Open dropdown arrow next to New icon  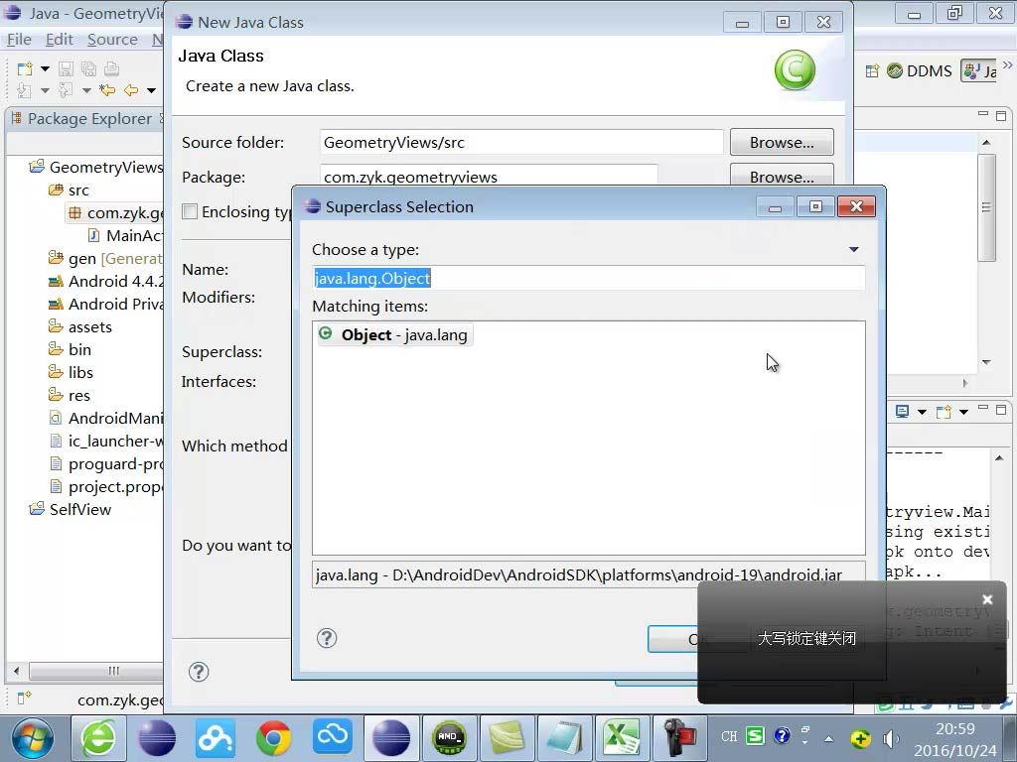click(45, 68)
